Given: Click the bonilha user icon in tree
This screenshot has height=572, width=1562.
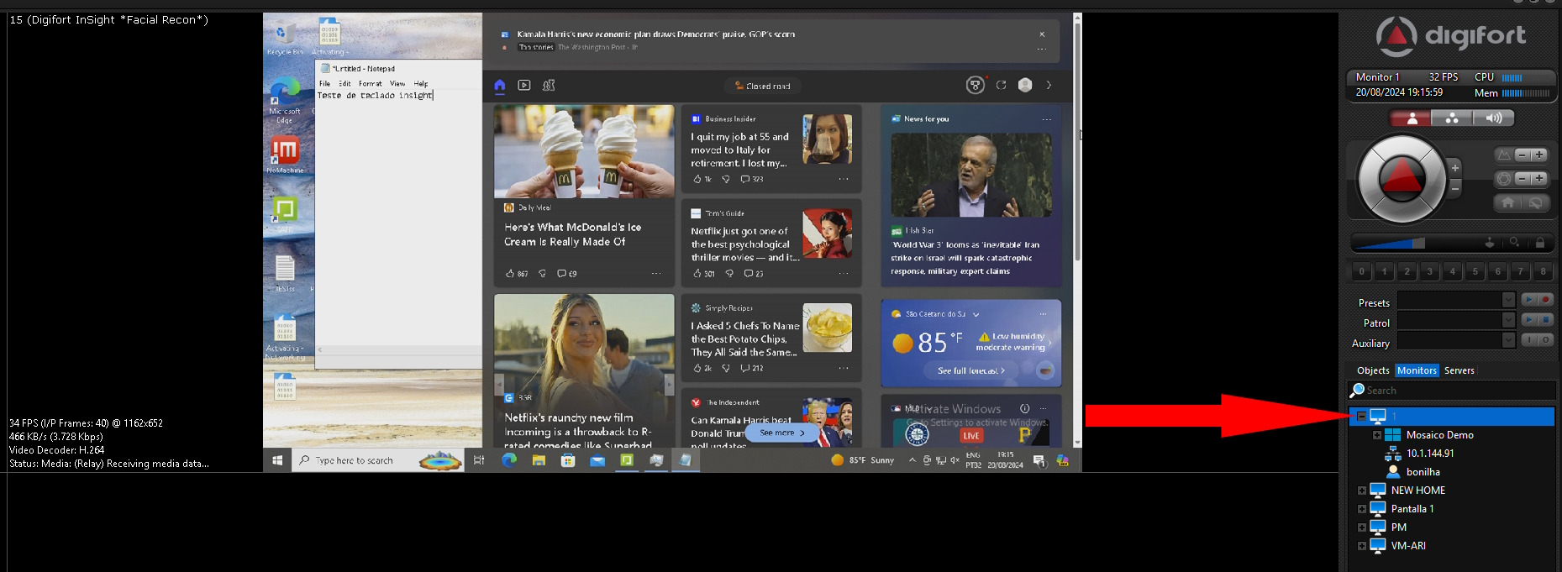Looking at the screenshot, I should [1392, 472].
